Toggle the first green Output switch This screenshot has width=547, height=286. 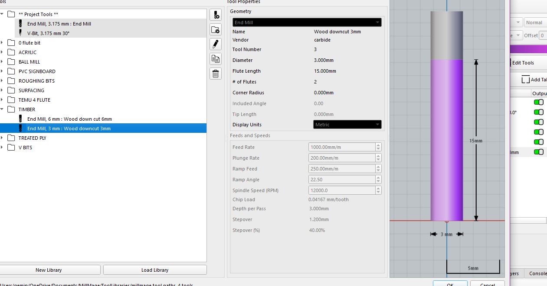click(x=538, y=102)
